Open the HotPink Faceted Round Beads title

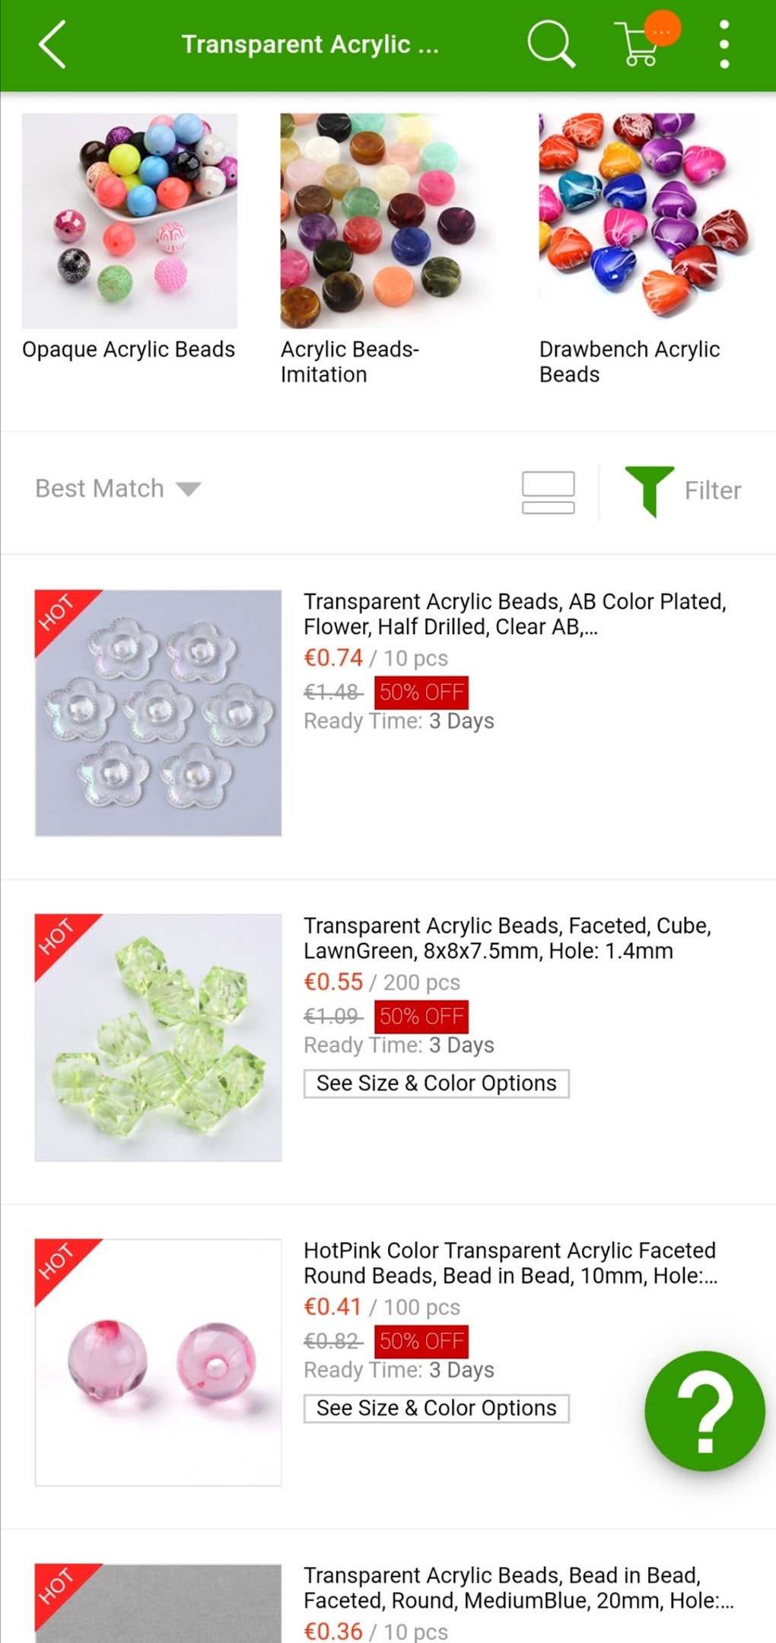click(x=510, y=1262)
